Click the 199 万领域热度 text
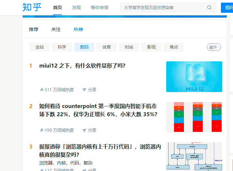 pos(59,130)
